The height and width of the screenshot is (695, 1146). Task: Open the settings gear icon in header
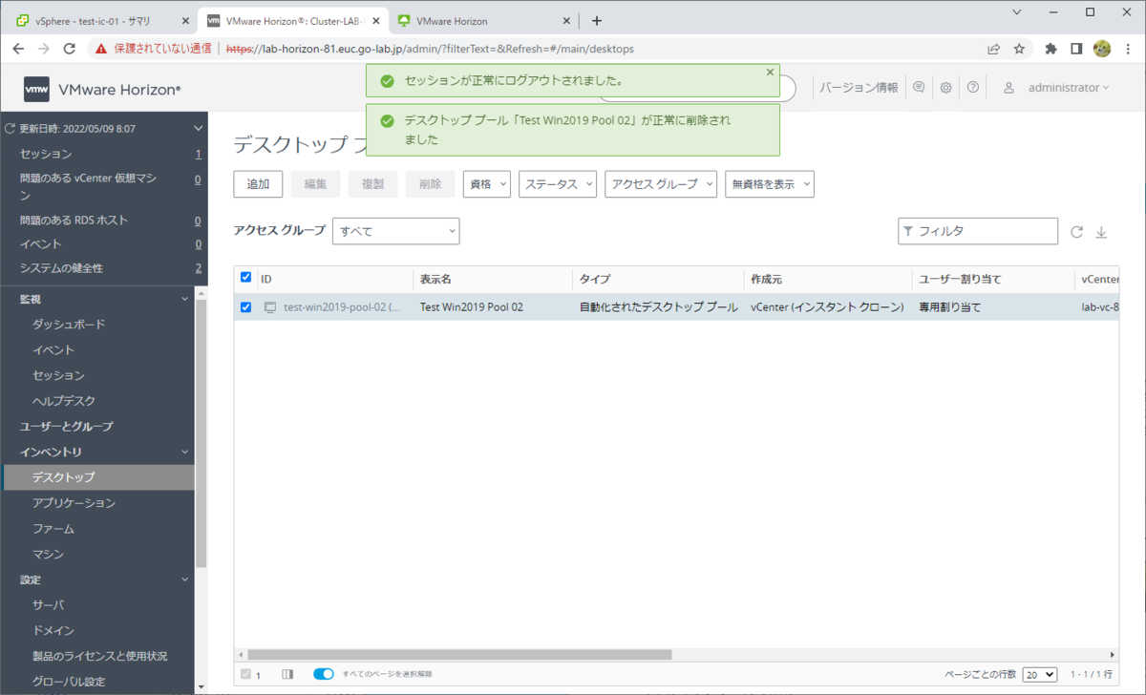click(945, 88)
